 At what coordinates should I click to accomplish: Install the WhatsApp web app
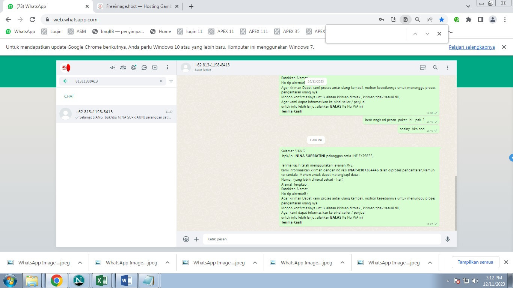click(x=394, y=19)
